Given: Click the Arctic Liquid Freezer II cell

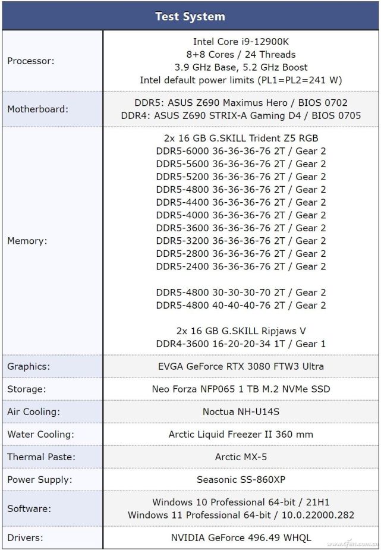Looking at the screenshot, I should tap(241, 435).
